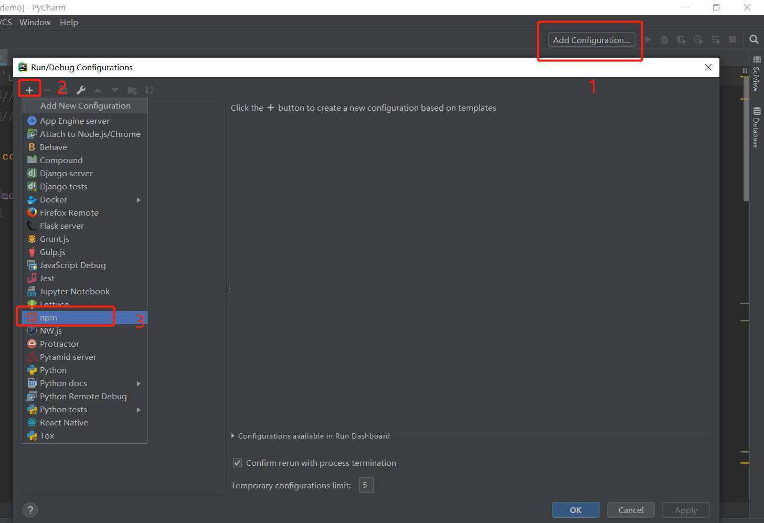Choose Tox configuration type
The height and width of the screenshot is (523, 764).
(x=84, y=435)
